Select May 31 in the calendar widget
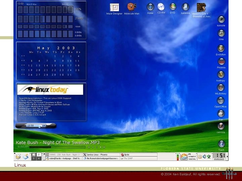Viewport: 242px width, 181px height. (x=70, y=75)
